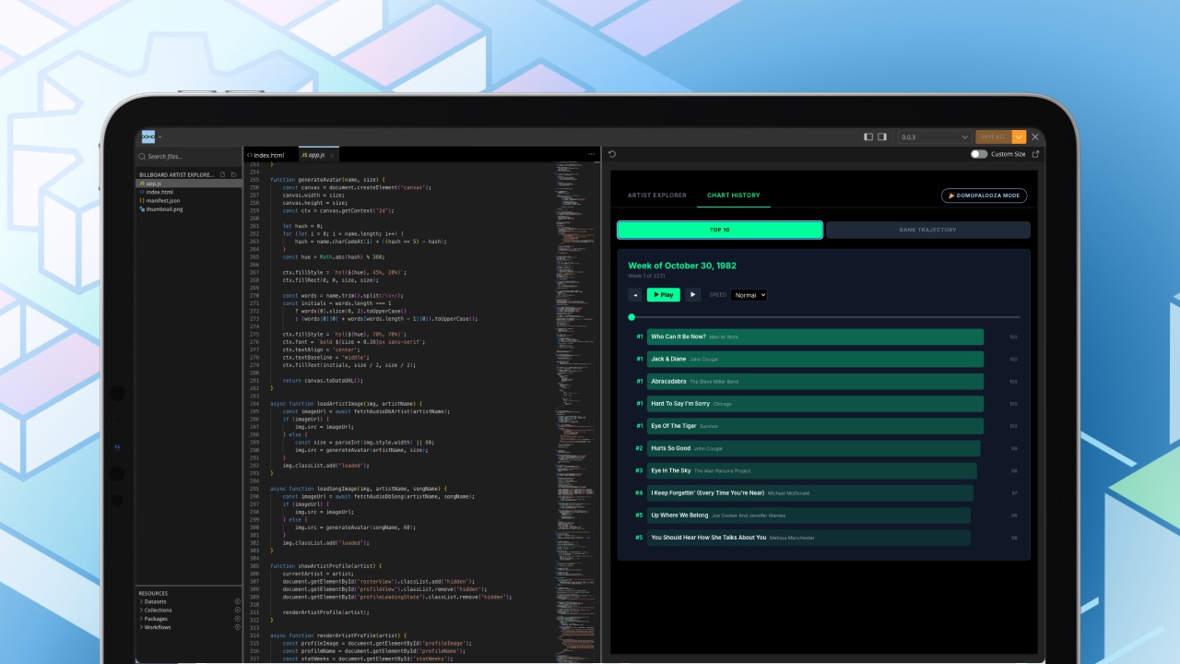1180x664 pixels.
Task: Select the Rank Trajectory view tab
Action: (927, 230)
